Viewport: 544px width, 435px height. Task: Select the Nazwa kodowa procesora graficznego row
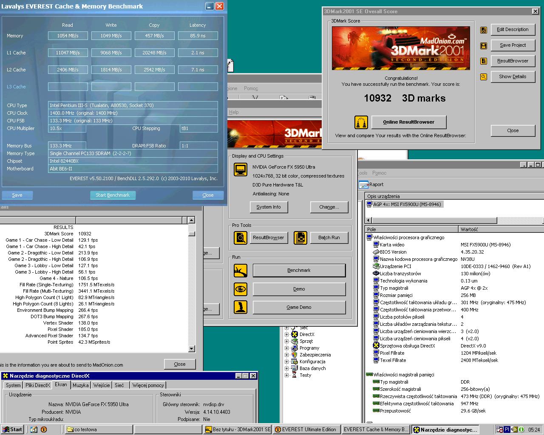[x=454, y=259]
